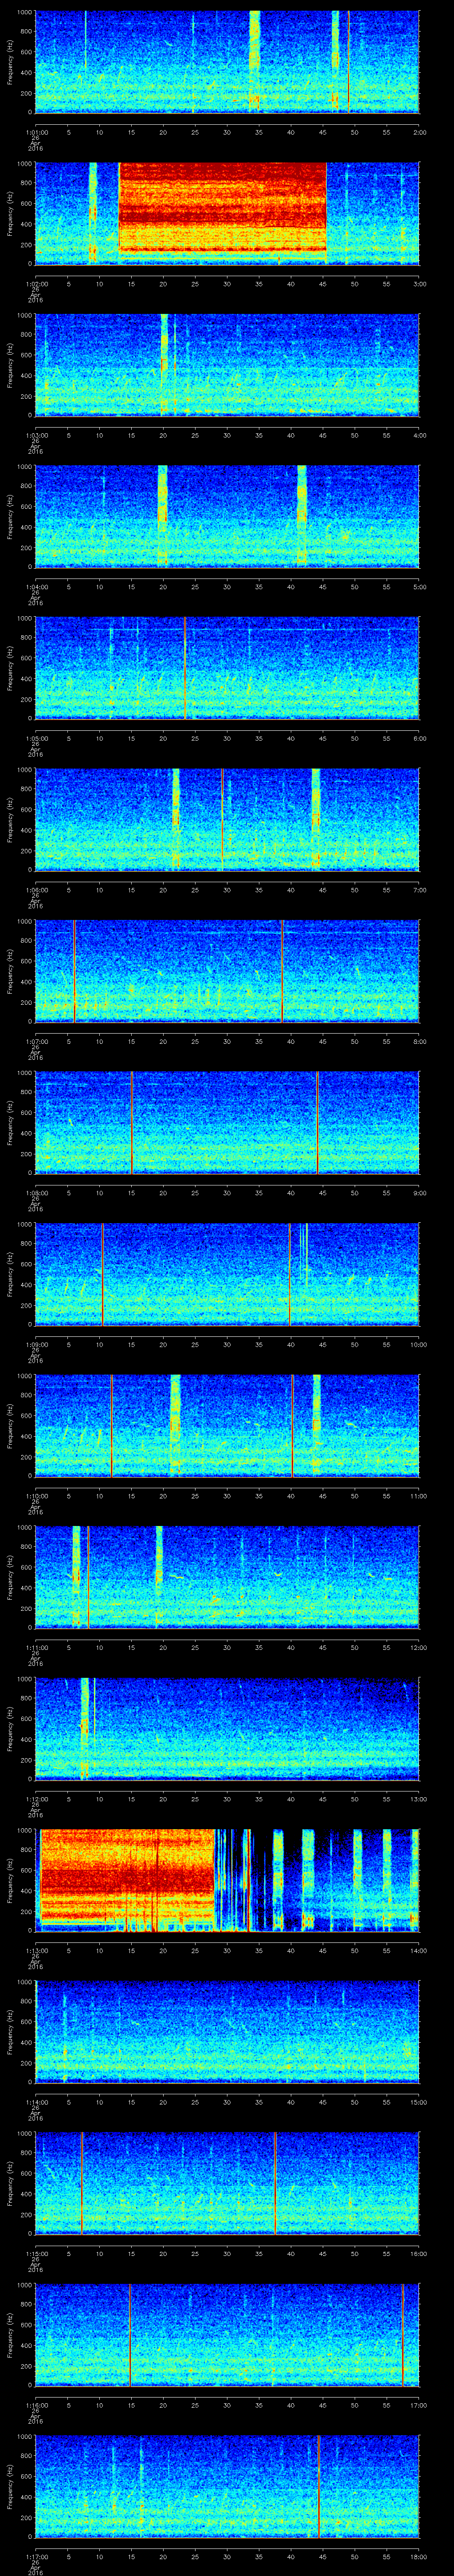This screenshot has width=454, height=2576.
Task: Open the spectrogram panel starting at 1:07:00
Action: point(227,971)
